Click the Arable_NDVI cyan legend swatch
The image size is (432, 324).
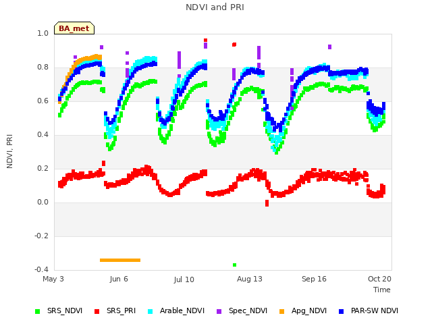pos(150,311)
